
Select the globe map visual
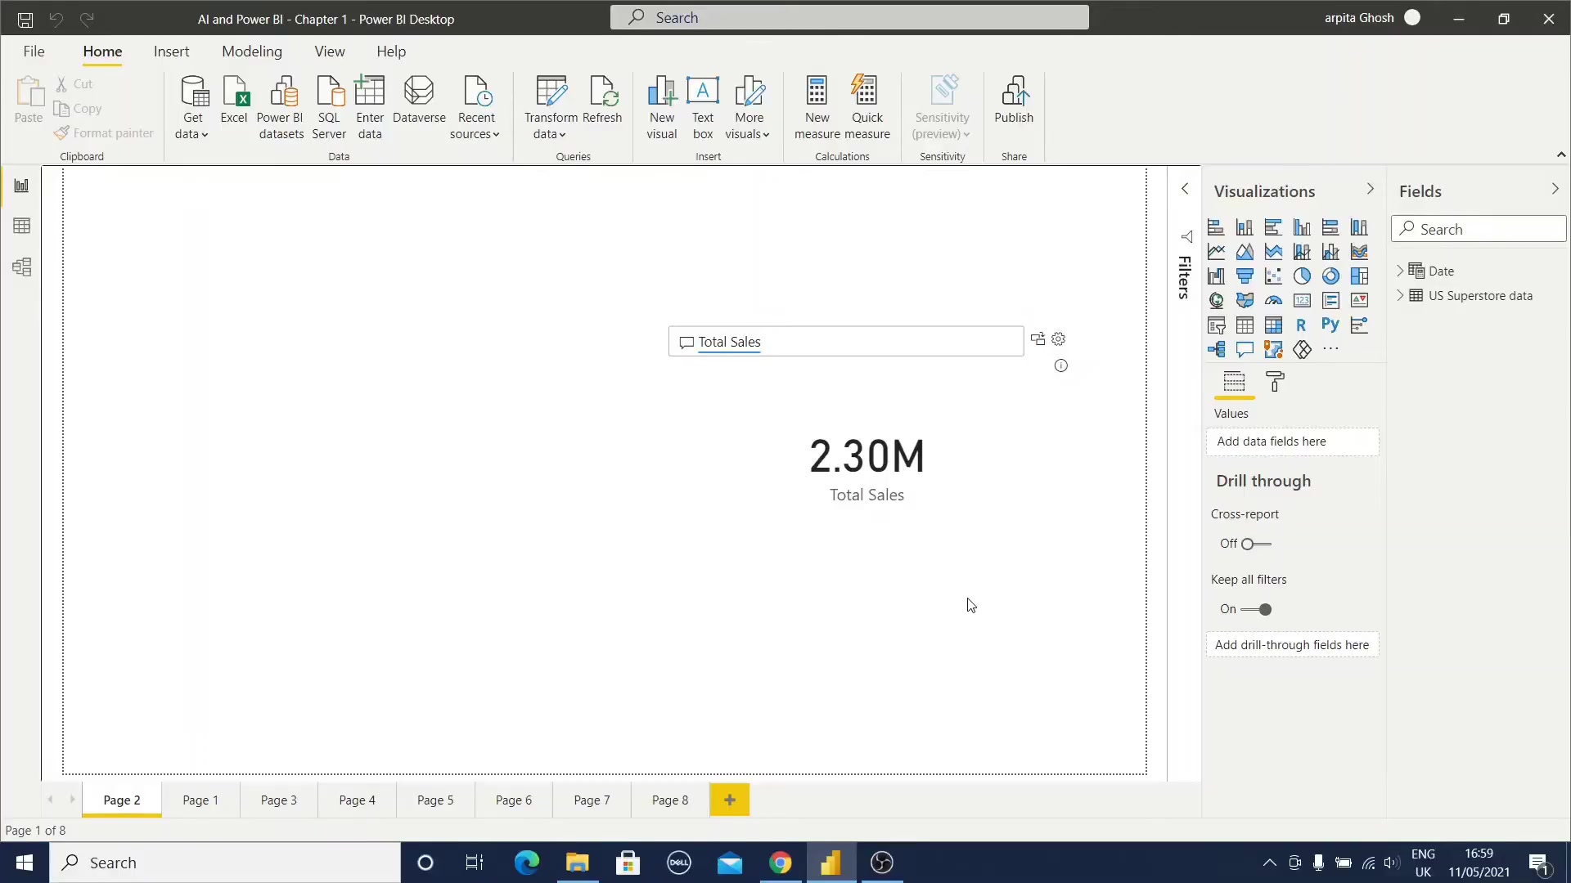pos(1216,301)
